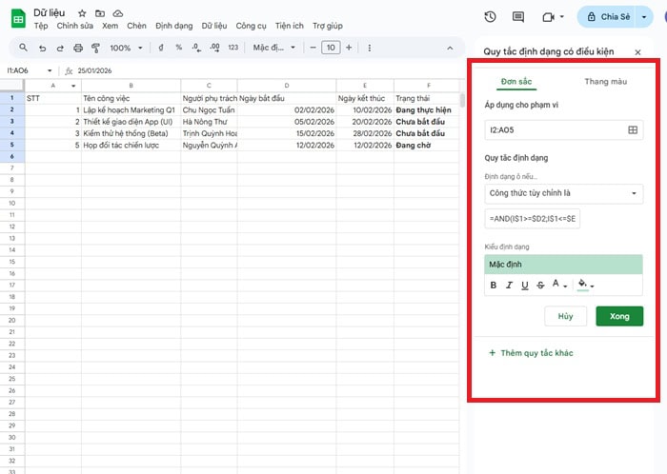
Task: Open the fill color picker
Action: tap(585, 285)
